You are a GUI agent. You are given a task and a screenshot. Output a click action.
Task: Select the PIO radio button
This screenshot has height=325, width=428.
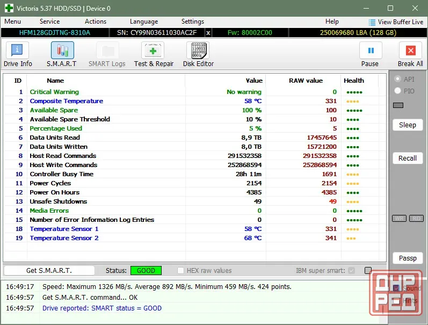398,91
